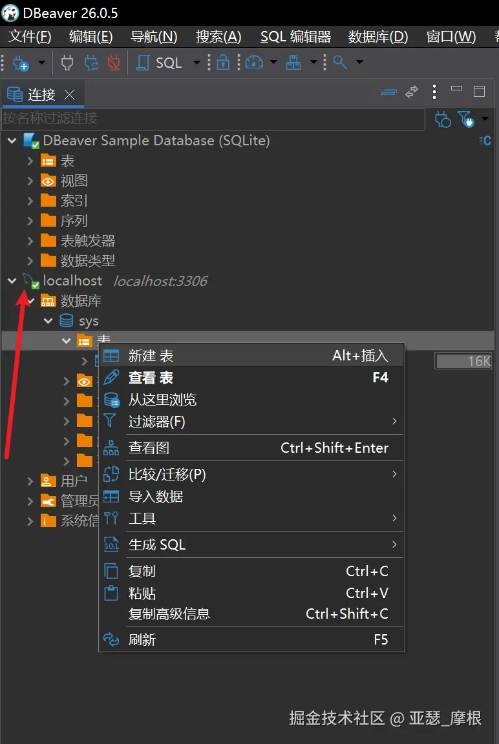Click the magnifier search toolbar icon
Image resolution: width=499 pixels, height=744 pixels.
click(x=340, y=62)
